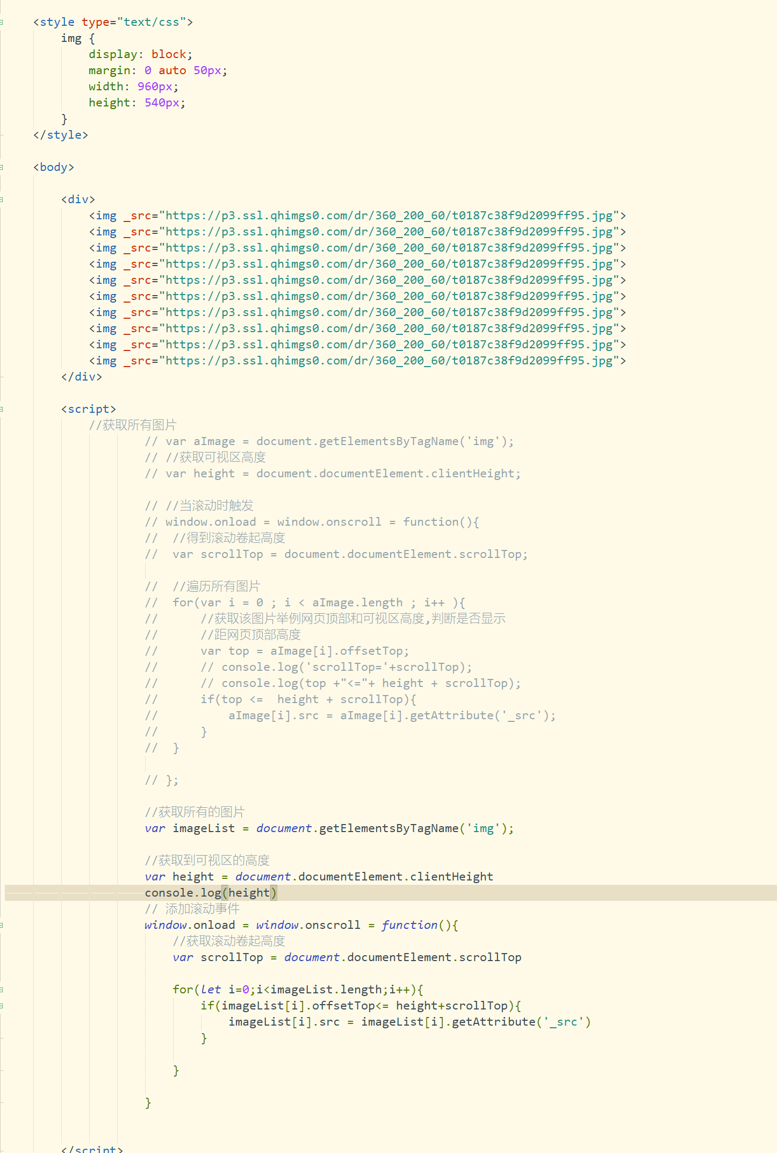
Task: Collapse the <script> block fold marker
Action: tap(2, 409)
